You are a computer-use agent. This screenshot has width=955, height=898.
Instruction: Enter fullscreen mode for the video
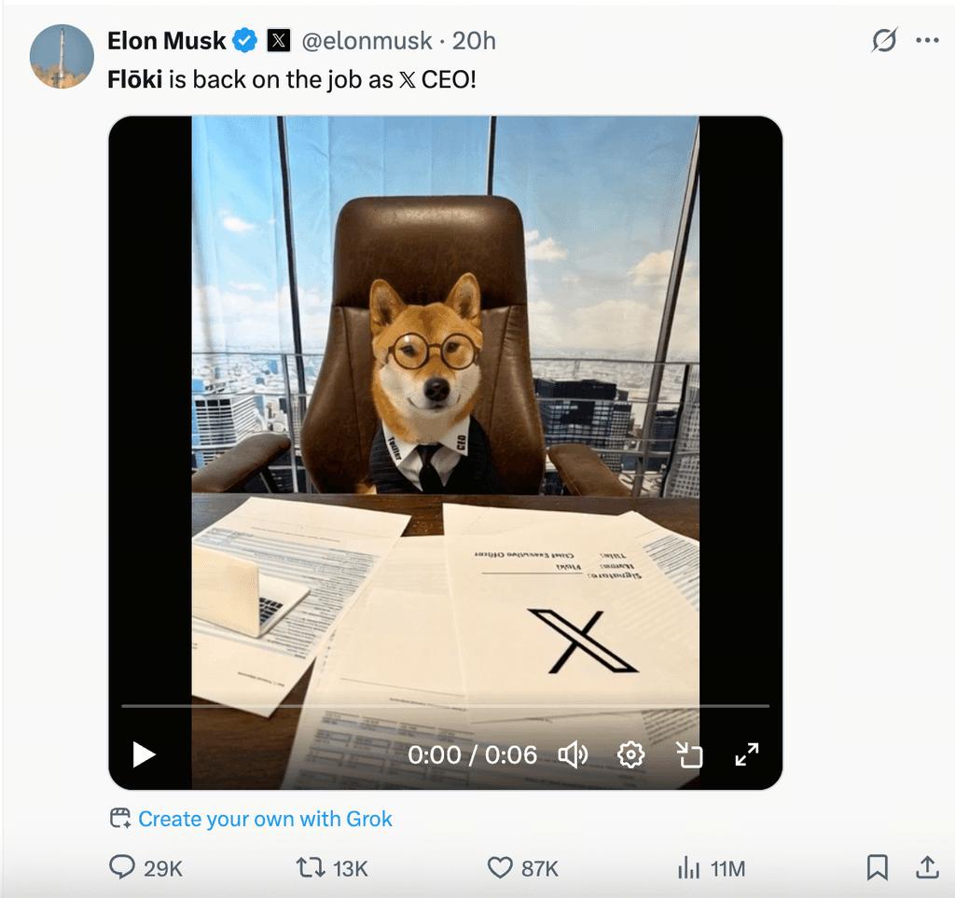tap(746, 756)
